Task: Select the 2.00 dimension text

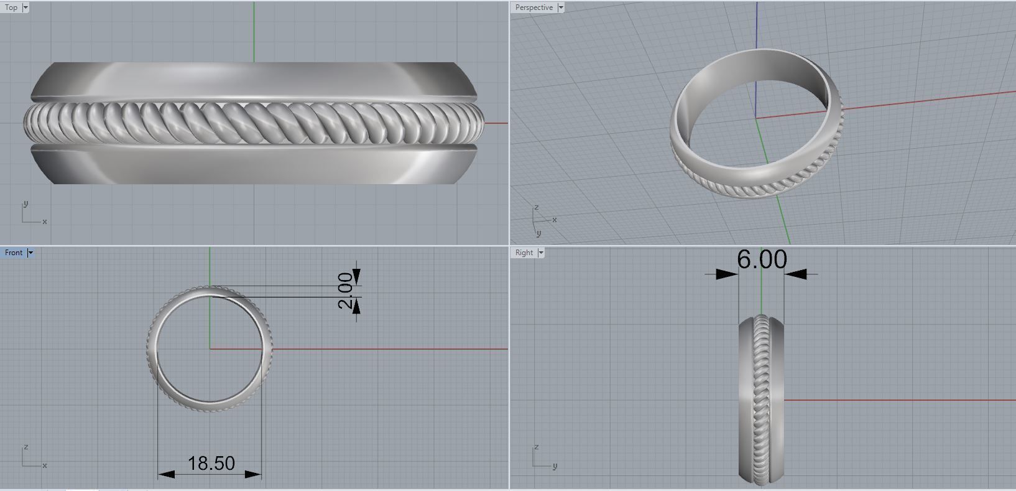Action: (346, 291)
